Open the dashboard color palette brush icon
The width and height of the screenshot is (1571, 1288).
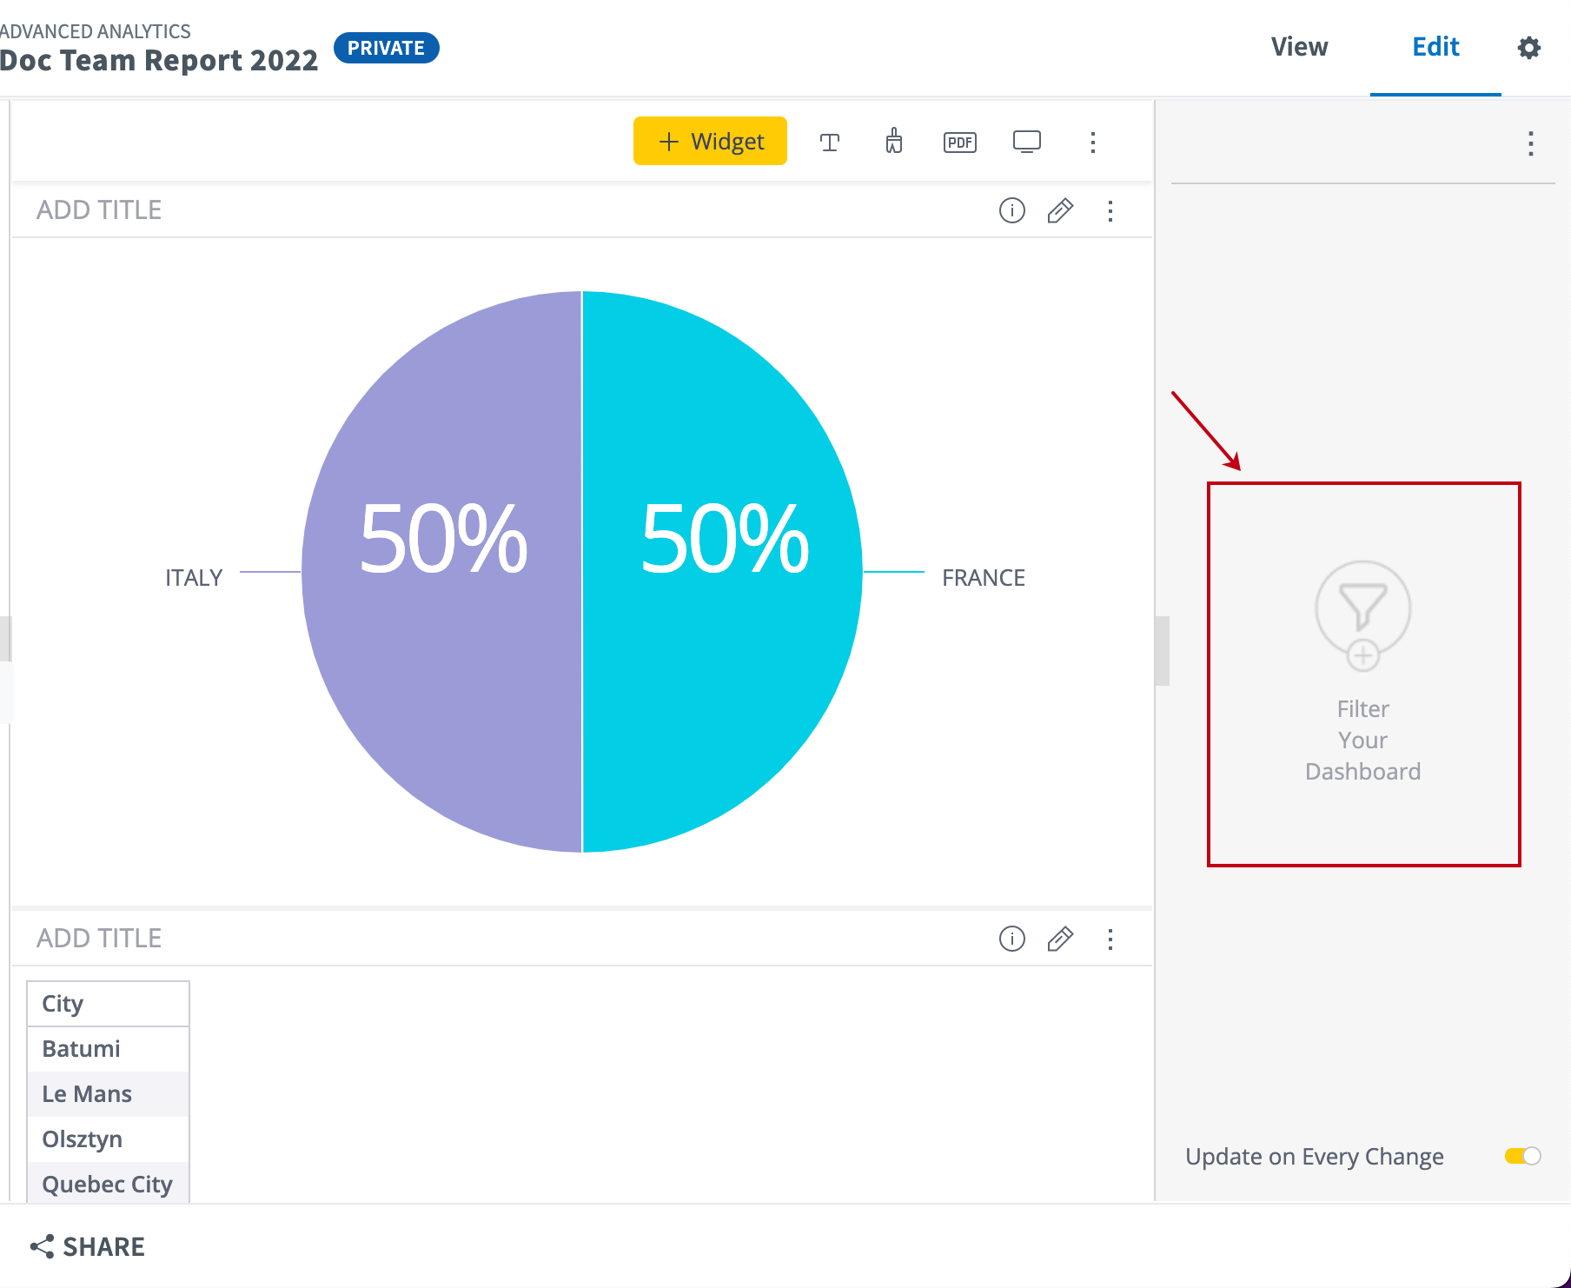[894, 141]
